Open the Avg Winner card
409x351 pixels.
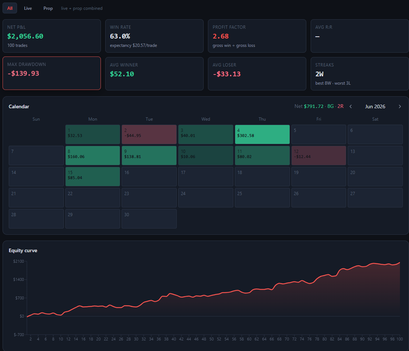point(154,74)
